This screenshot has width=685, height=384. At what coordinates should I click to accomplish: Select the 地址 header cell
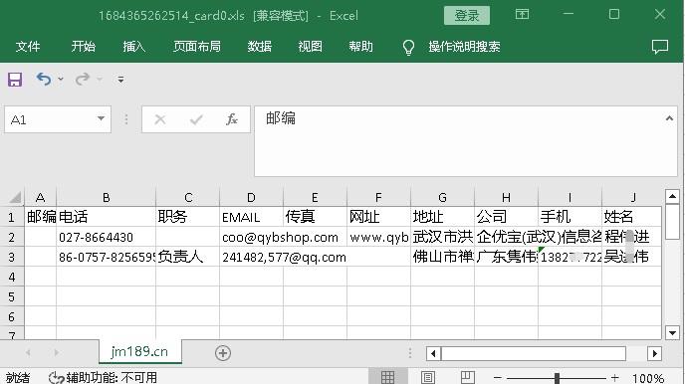point(442,217)
